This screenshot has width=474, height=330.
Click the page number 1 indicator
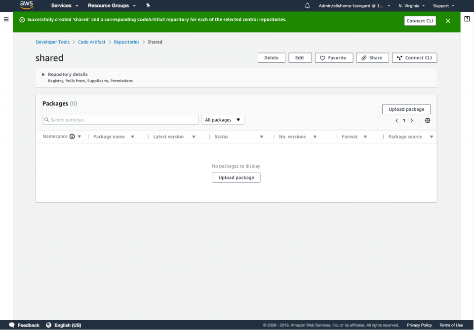(404, 121)
